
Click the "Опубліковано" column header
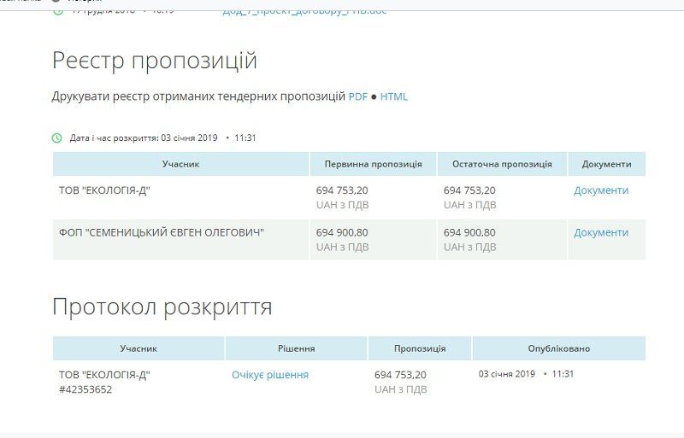tap(559, 348)
